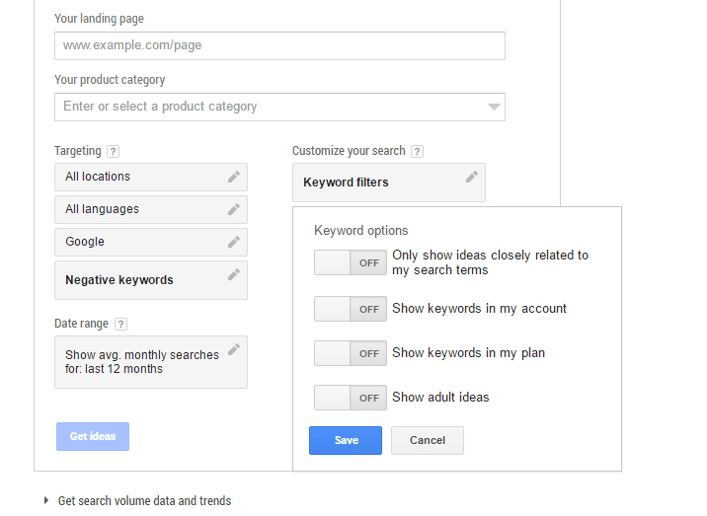The width and height of the screenshot is (707, 516).
Task: Cancel the keyword options panel
Action: pos(428,440)
